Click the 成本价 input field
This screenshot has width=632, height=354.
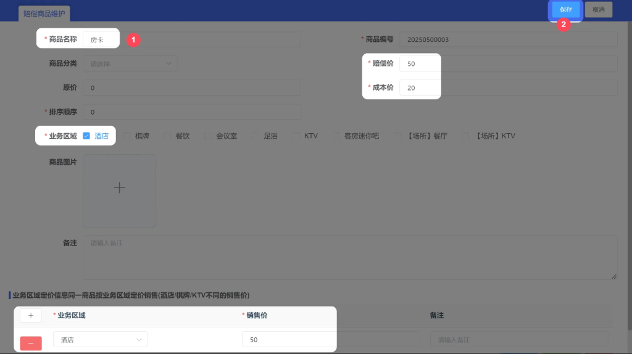[x=420, y=88]
